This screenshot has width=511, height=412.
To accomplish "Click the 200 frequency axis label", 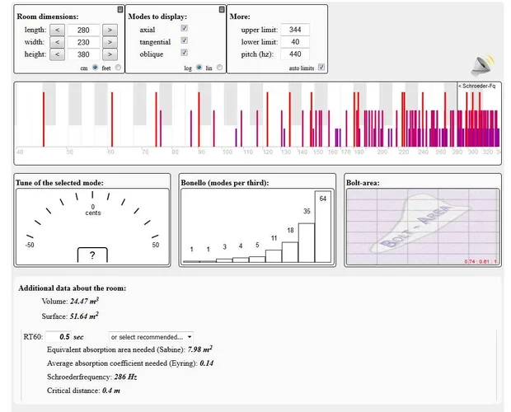I will (382, 152).
